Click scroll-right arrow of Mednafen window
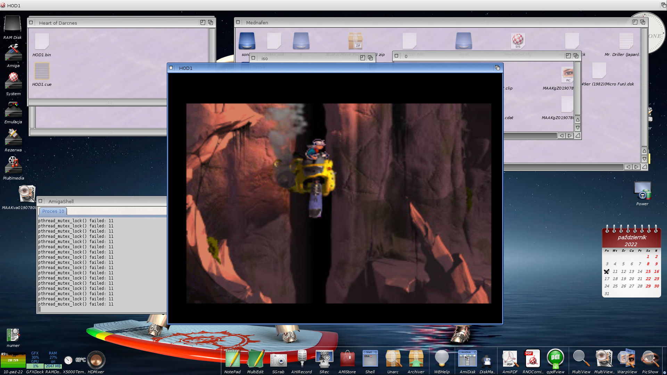 tap(636, 167)
